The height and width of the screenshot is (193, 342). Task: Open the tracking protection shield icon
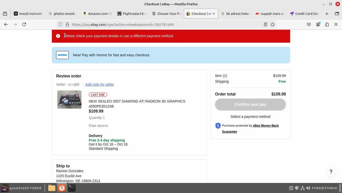click(60, 24)
